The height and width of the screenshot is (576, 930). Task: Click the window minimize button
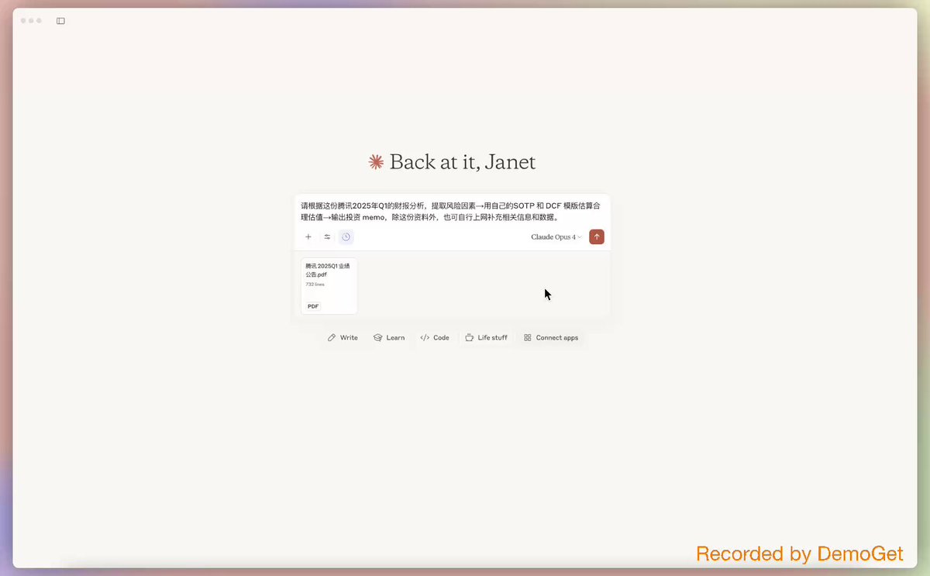31,21
